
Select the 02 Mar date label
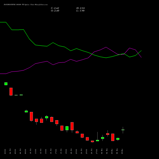coord(102,151)
